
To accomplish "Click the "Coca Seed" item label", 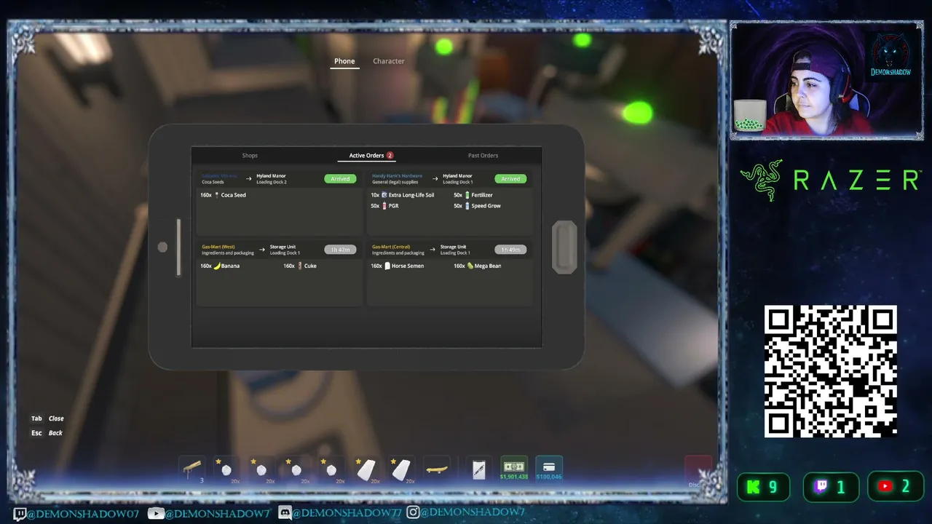I will [234, 195].
